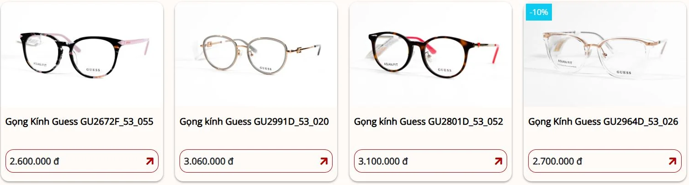This screenshot has height=185, width=689.
Task: Select the 3.100.000 đ price button
Action: click(x=430, y=161)
